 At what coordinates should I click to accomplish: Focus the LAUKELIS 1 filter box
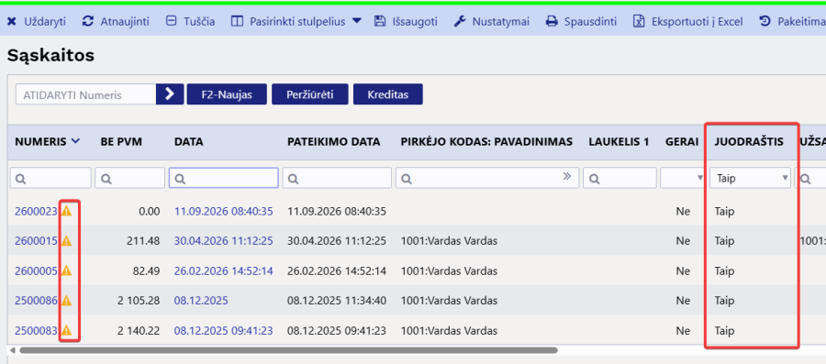pyautogui.click(x=620, y=178)
